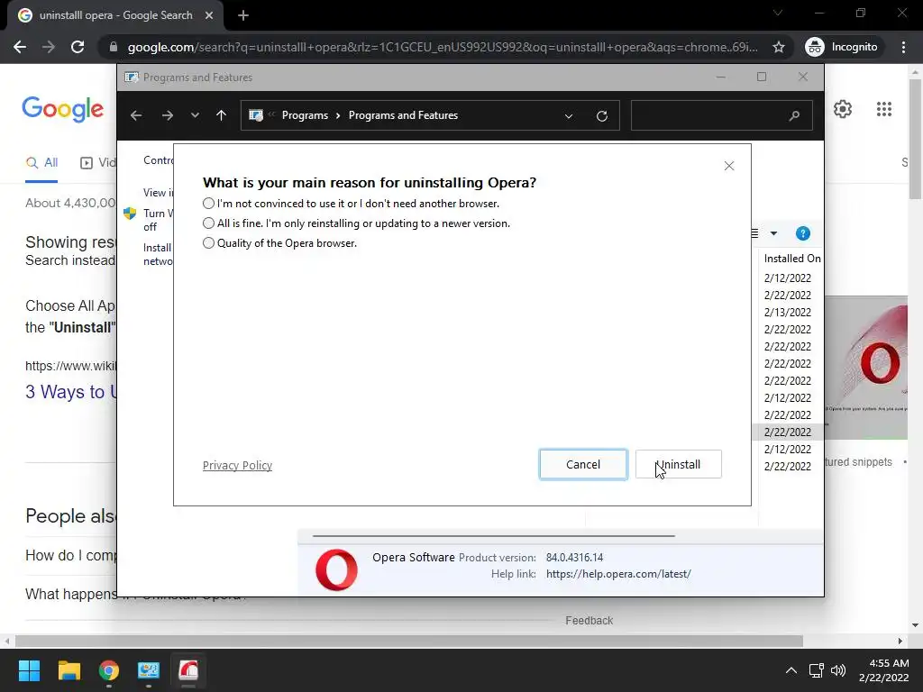Open Programs and Features help icon
This screenshot has height=692, width=923.
click(802, 233)
